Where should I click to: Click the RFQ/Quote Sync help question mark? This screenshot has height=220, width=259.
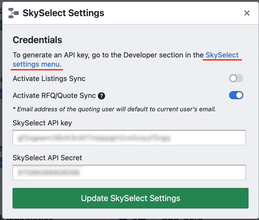[102, 96]
